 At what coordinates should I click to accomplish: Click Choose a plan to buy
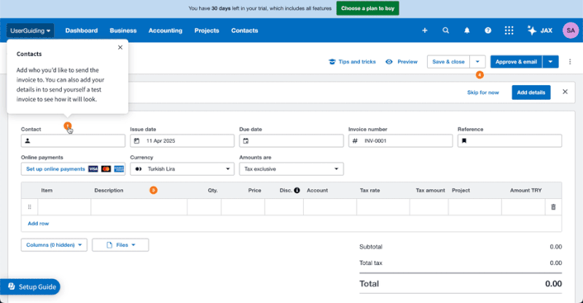coord(368,8)
